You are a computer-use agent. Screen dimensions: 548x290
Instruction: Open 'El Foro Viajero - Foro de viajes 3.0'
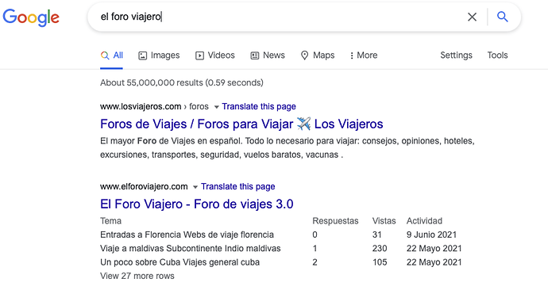tap(197, 204)
